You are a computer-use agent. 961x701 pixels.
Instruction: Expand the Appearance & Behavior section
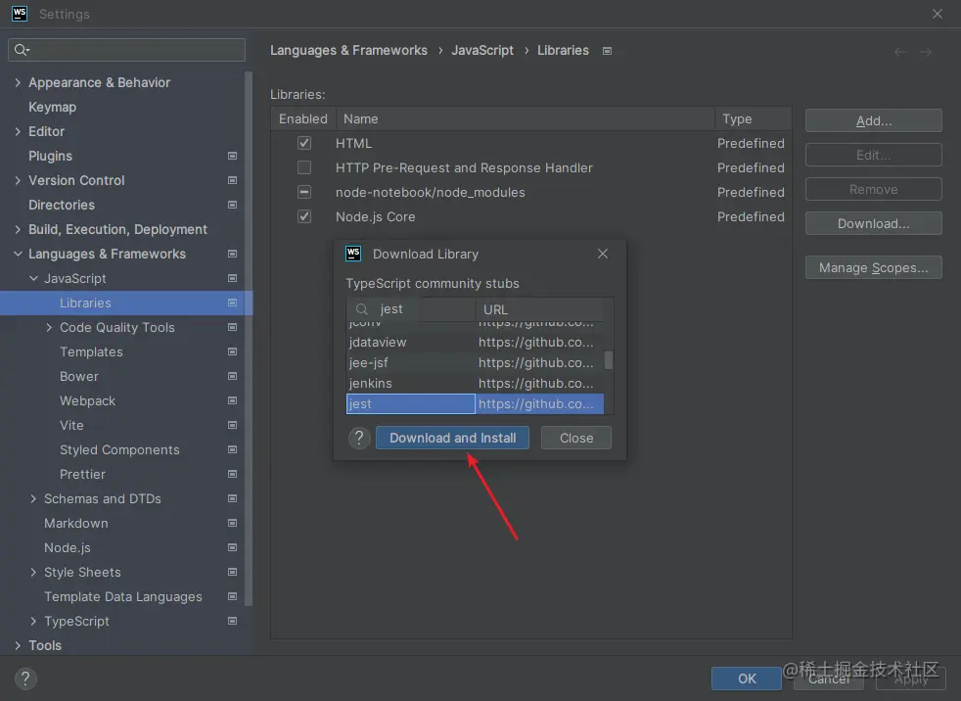click(x=18, y=82)
